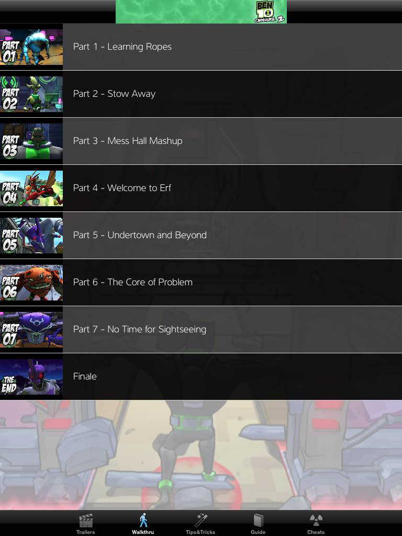Image resolution: width=402 pixels, height=536 pixels.
Task: Open the Guide book icon
Action: point(258,520)
